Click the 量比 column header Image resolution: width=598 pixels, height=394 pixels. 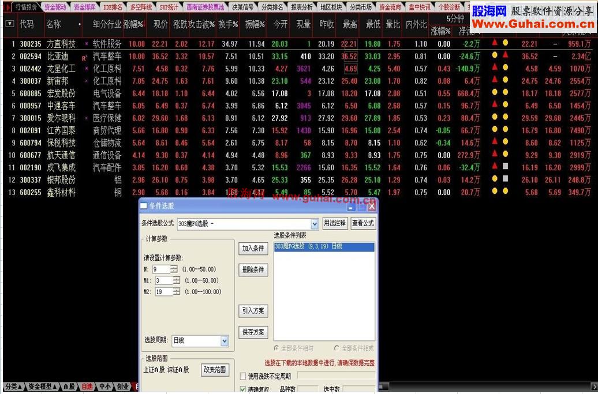393,24
